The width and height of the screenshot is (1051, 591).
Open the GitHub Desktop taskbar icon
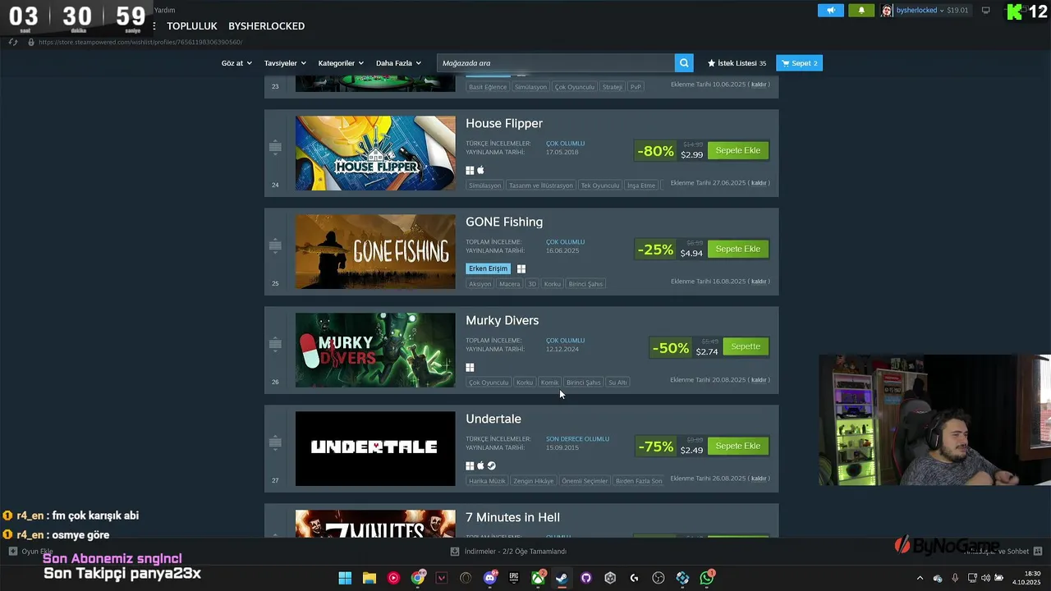pos(586,578)
